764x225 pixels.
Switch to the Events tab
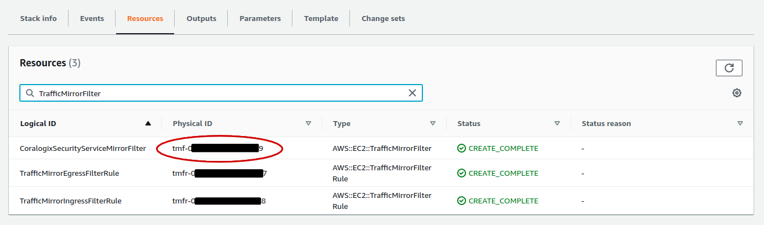[92, 18]
